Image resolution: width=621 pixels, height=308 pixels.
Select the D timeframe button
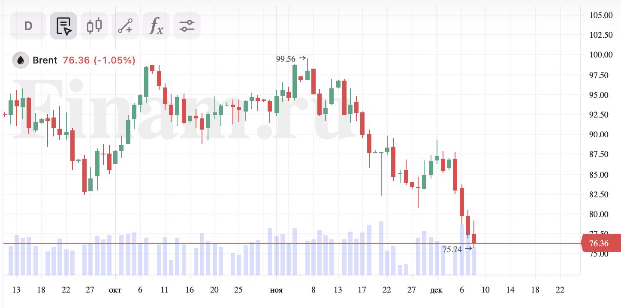(x=27, y=26)
